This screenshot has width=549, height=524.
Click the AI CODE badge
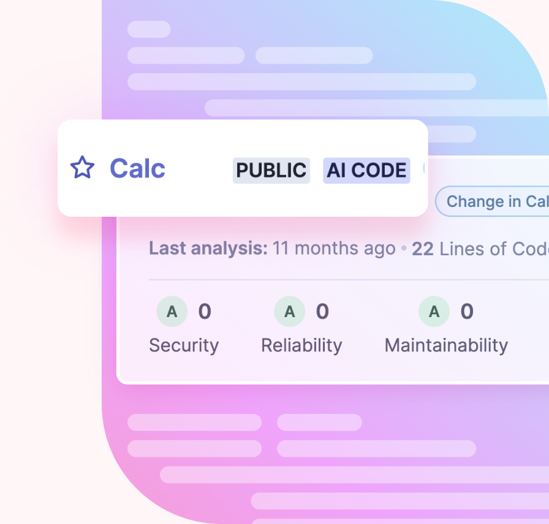[x=366, y=170]
